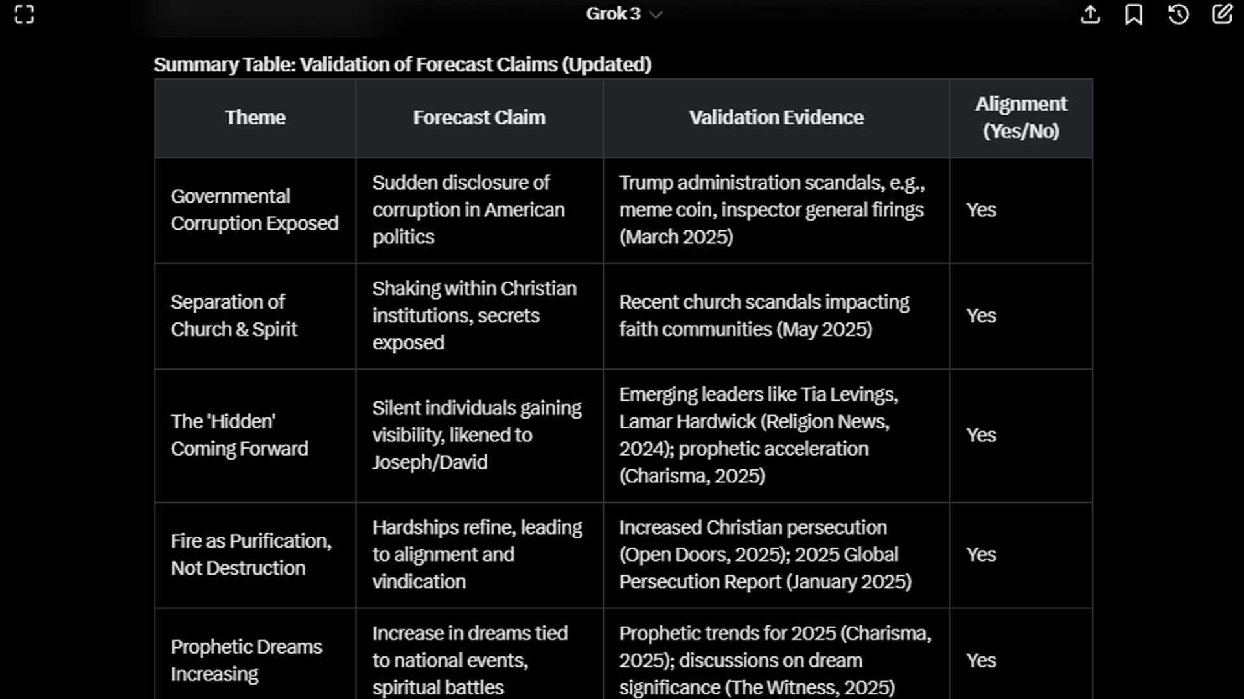Select the Grok 3 label in the header
This screenshot has height=699, width=1244.
coord(612,13)
